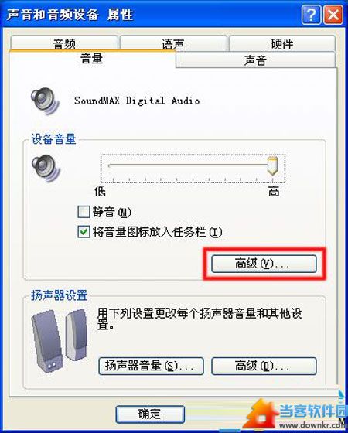Click the device volume slider thumb

(272, 166)
